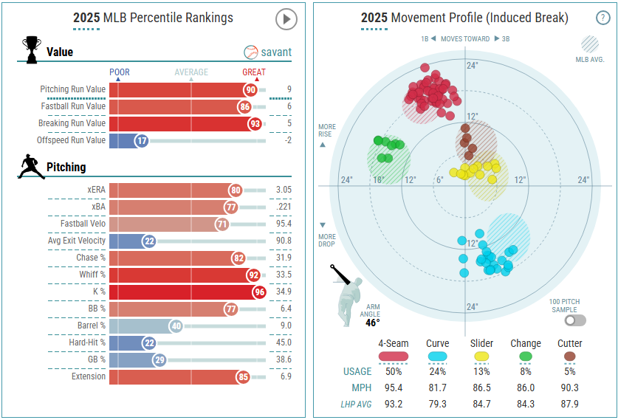The image size is (618, 420).
Task: Click the 2025 Movement Profile title
Action: coord(464,18)
